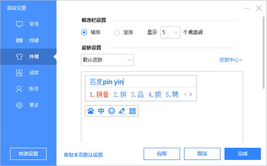
Task: Go to the 词库 dictionary tab
Action: pos(28,73)
